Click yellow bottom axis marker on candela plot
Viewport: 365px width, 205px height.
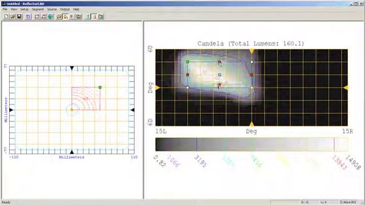(252, 124)
